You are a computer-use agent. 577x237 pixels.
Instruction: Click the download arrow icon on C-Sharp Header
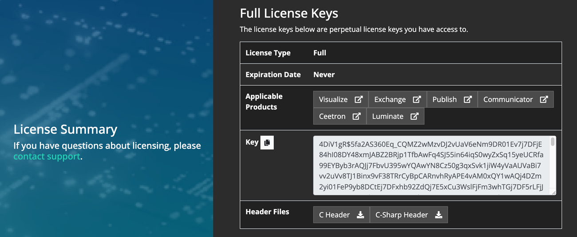click(x=439, y=215)
